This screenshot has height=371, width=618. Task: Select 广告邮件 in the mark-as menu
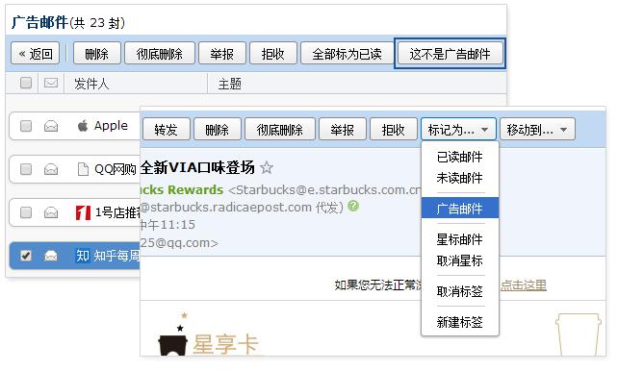coord(459,209)
